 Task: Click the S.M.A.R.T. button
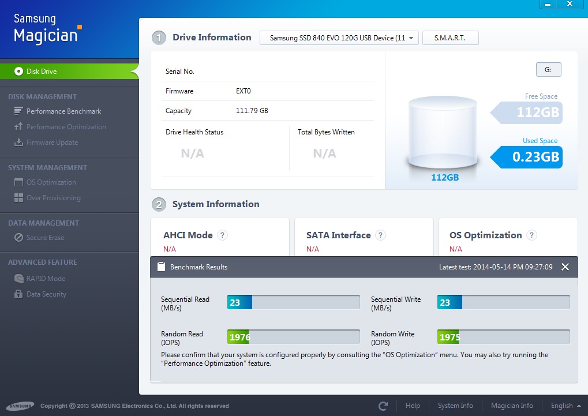tap(450, 38)
